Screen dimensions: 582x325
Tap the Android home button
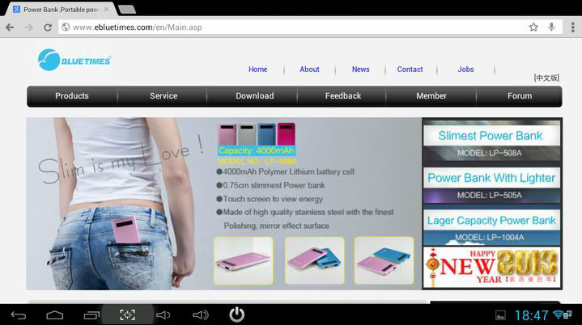(x=54, y=315)
